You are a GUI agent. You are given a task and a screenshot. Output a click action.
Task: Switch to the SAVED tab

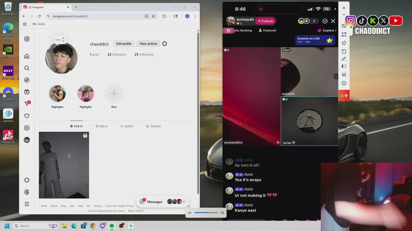[126, 126]
